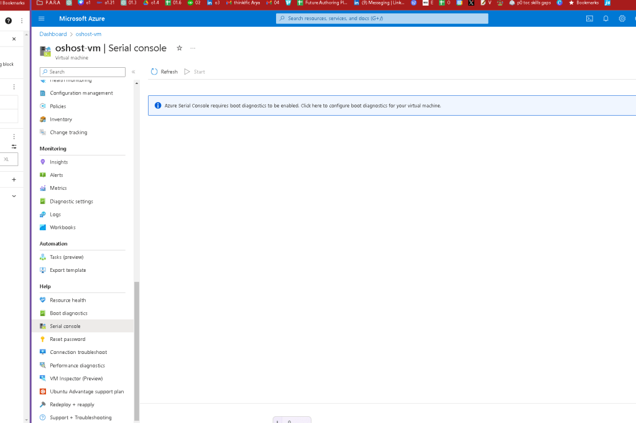Click the resource menu scrollbar thumb

137,351
